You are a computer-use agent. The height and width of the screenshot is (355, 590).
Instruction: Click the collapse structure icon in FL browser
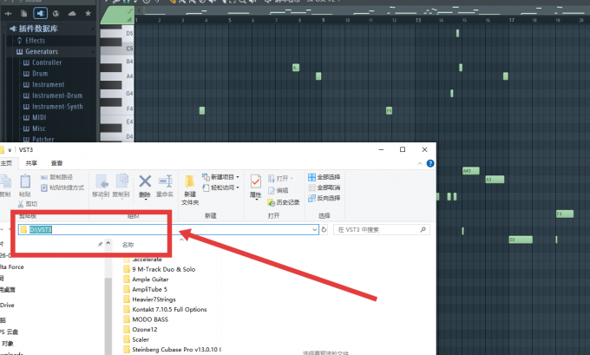point(8,14)
